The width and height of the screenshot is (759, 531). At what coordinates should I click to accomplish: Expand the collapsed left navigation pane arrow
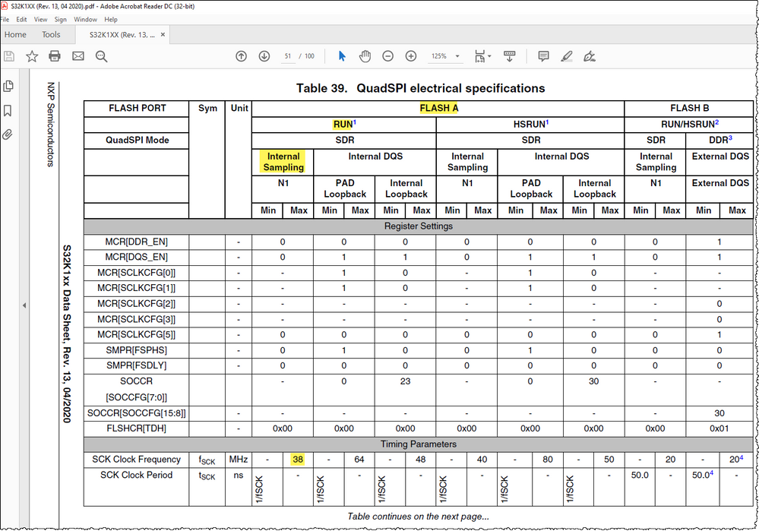(x=24, y=305)
